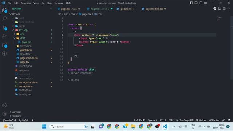This screenshot has width=233, height=131.
Task: Open the Search view in activity bar
Action: (x=4, y=19)
